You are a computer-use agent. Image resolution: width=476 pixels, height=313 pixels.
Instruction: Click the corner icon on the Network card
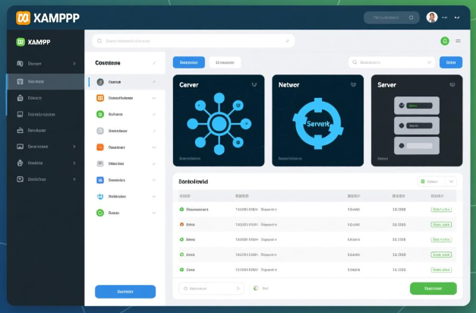351,85
